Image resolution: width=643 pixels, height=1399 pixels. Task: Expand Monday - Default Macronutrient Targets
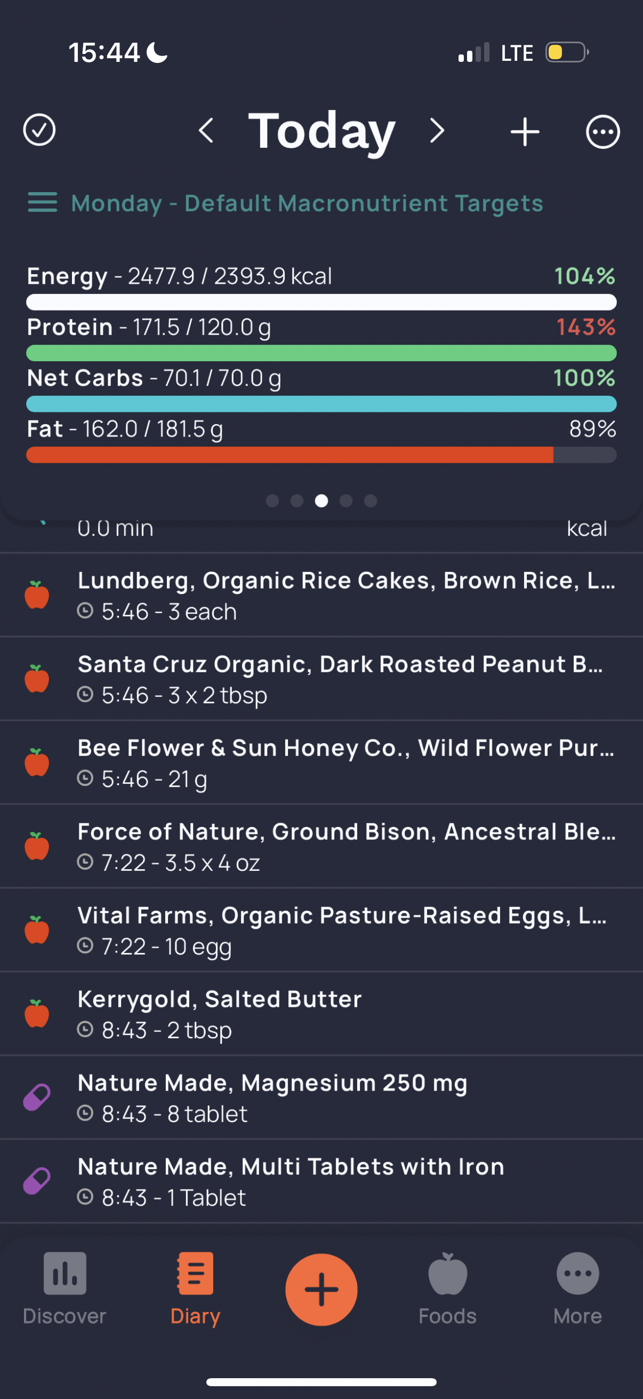[x=307, y=203]
